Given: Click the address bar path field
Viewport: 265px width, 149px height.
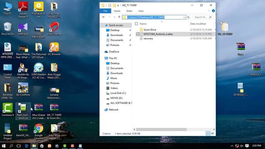Looking at the screenshot, I should (154, 17).
